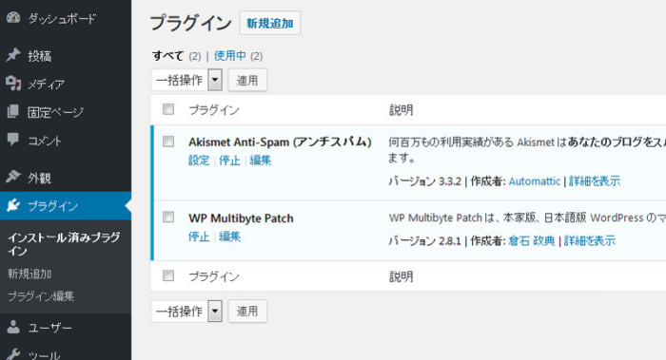Click the bottom 適用 button
The width and height of the screenshot is (666, 360).
coord(247,311)
